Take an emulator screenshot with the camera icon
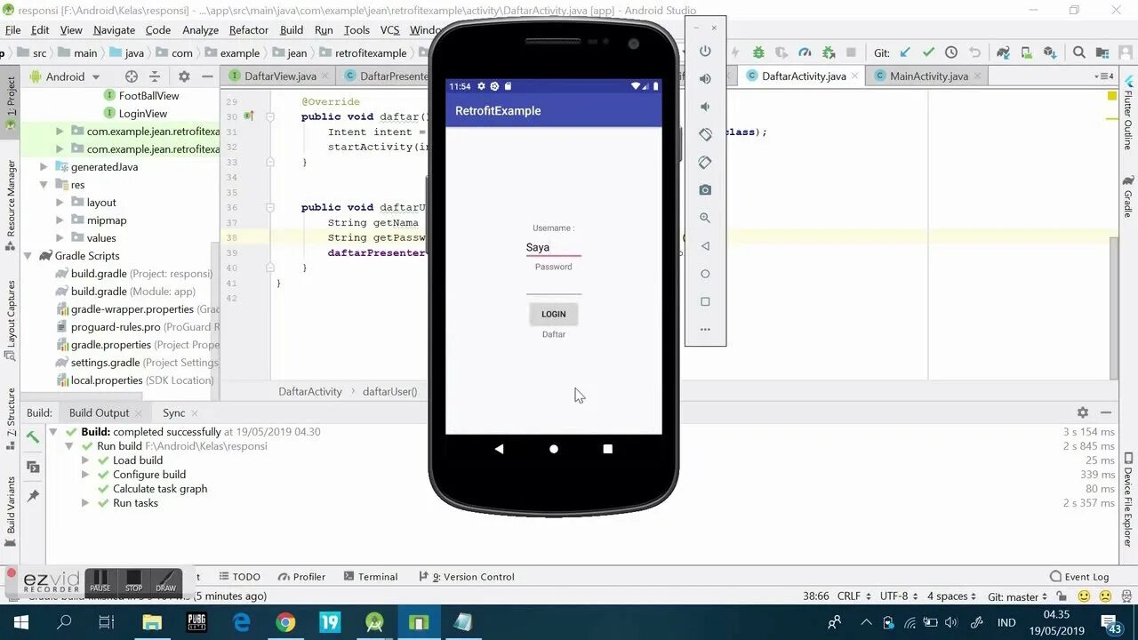The image size is (1138, 640). click(705, 190)
